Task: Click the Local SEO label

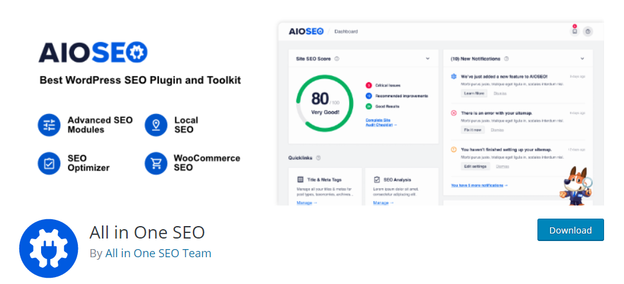Action: coord(186,125)
